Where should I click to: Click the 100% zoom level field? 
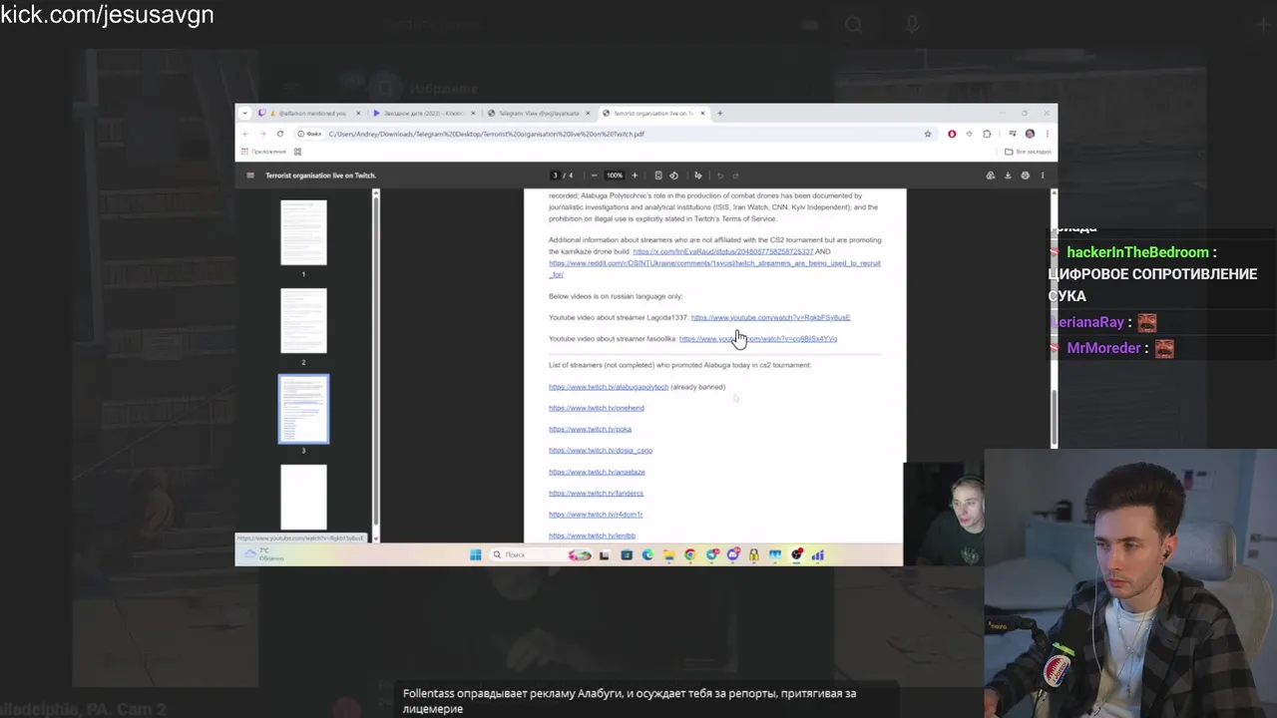615,176
